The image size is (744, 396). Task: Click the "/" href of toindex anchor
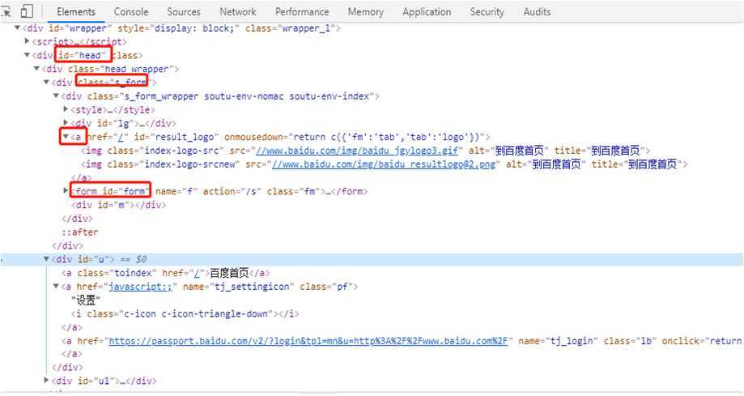click(x=196, y=273)
